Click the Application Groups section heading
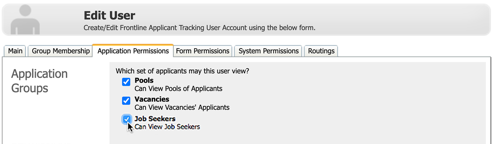 [40, 81]
